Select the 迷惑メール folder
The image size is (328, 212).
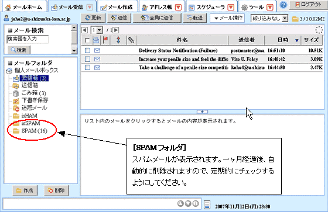(34, 108)
